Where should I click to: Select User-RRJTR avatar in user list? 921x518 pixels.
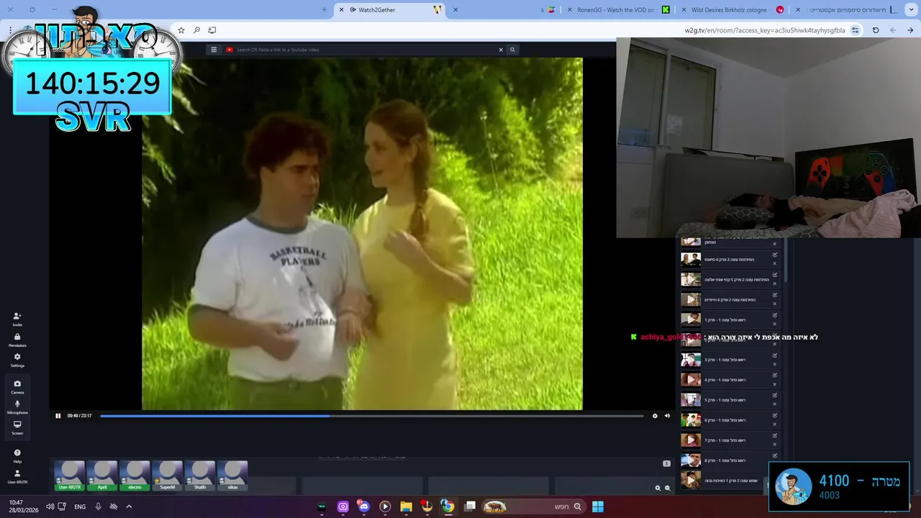click(x=70, y=476)
